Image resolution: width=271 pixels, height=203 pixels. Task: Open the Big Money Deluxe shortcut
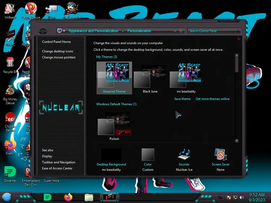(x=10, y=95)
